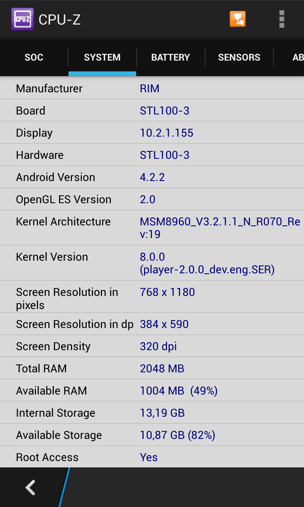Tap the Root Access Yes row
Screen dimensions: 304x507
[x=152, y=457]
